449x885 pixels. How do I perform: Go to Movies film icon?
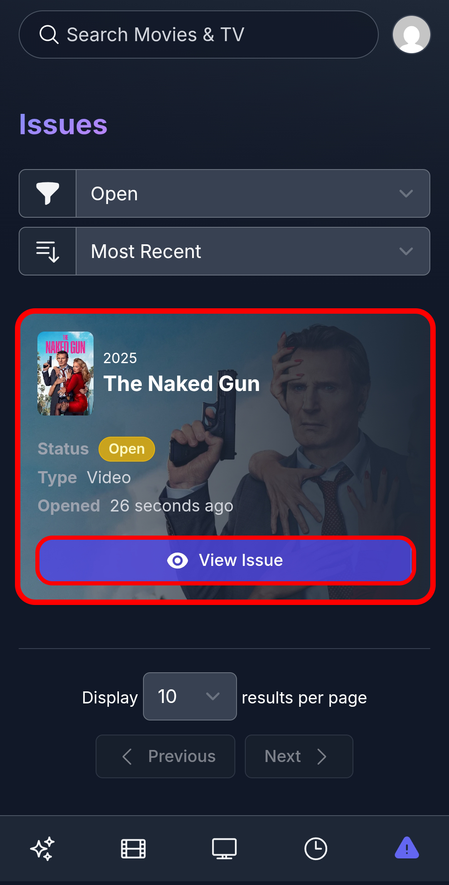point(133,848)
